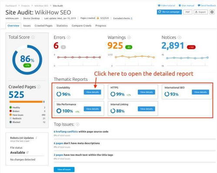
Task: Open the Video tutorial link
Action: point(167,6)
